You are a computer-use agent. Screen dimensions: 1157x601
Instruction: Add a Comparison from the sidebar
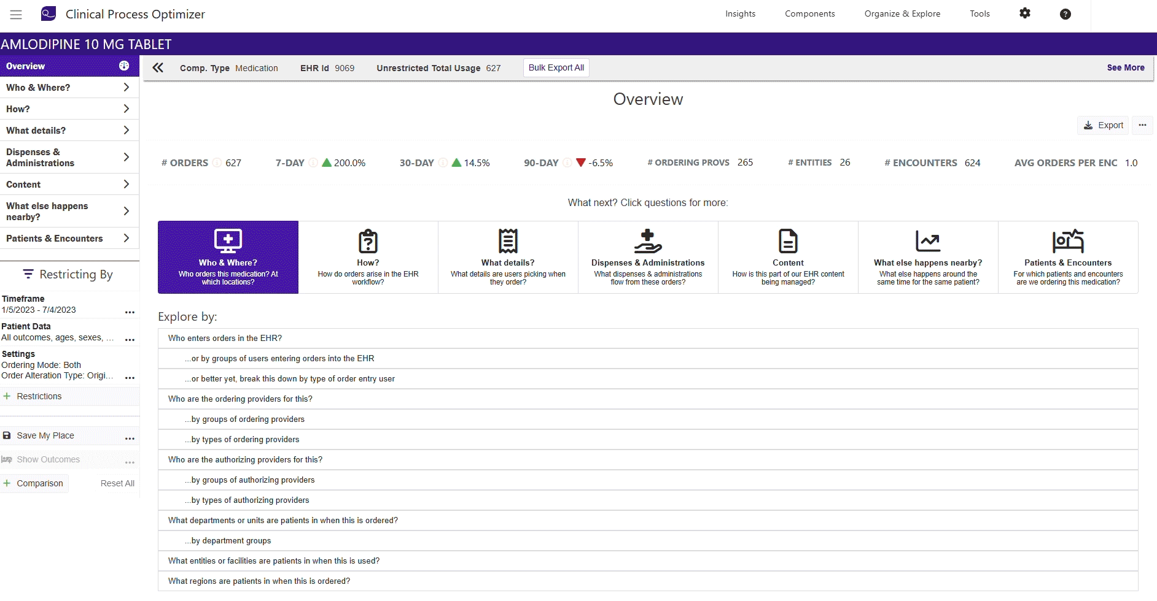click(x=34, y=483)
